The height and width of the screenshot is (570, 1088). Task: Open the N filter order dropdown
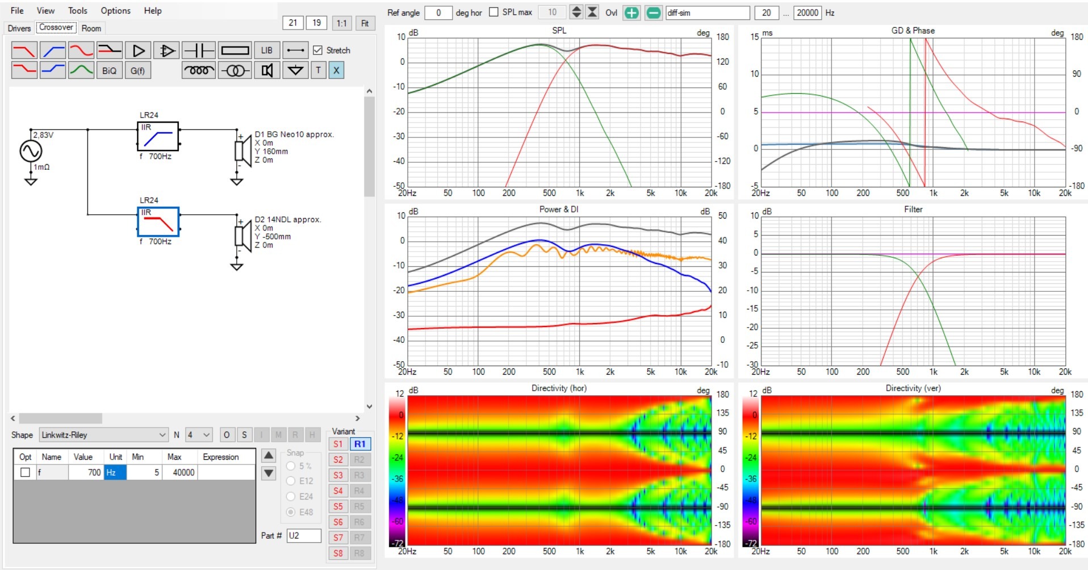[199, 435]
